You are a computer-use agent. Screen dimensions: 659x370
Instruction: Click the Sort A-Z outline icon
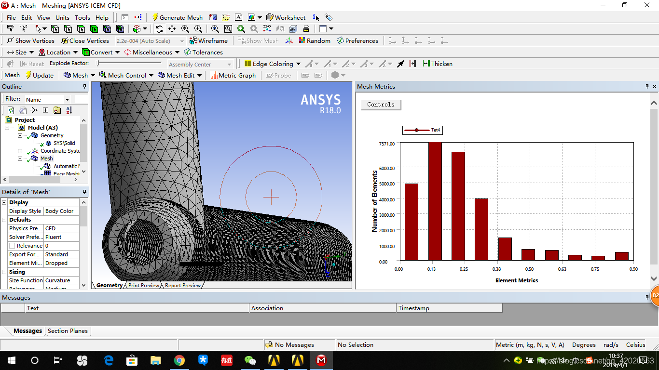click(x=69, y=110)
